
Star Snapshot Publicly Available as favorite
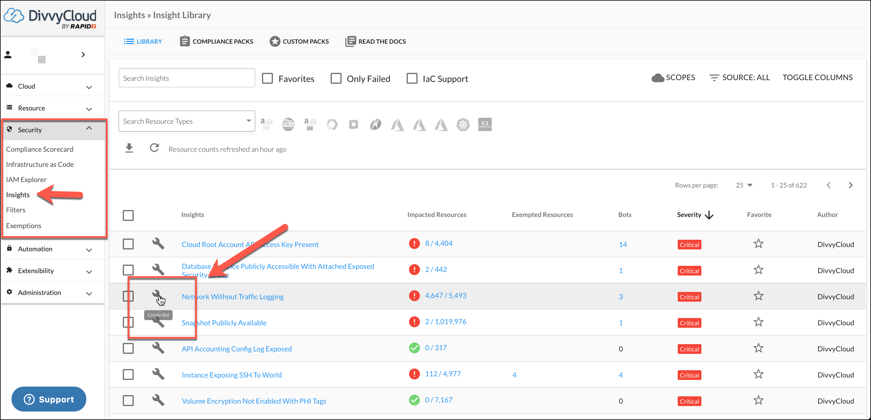[759, 322]
